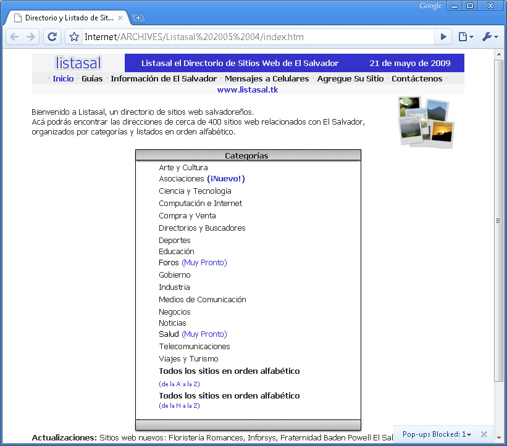Click the Actualizaciones text line

[x=212, y=437]
